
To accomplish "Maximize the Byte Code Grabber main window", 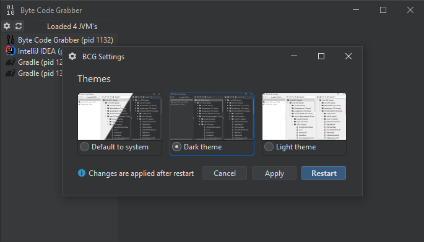I will [x=383, y=10].
